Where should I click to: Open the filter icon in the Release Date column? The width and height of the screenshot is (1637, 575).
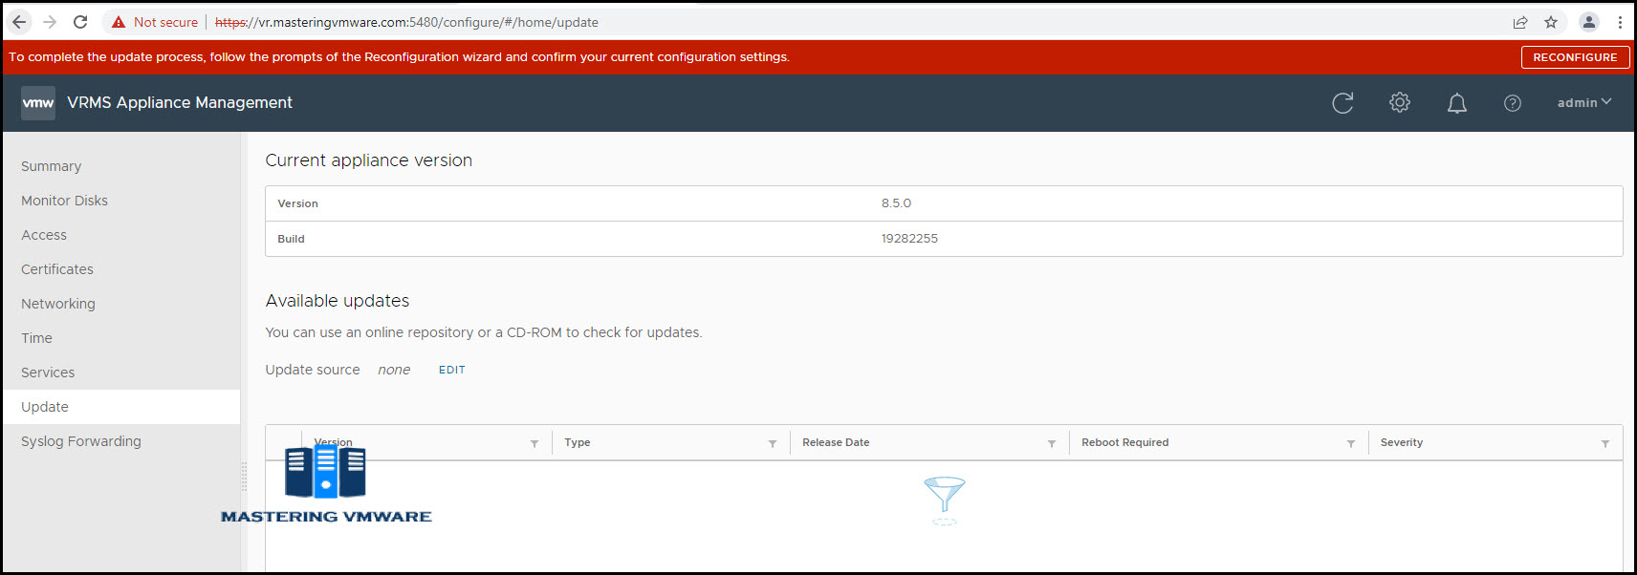pyautogui.click(x=1052, y=443)
